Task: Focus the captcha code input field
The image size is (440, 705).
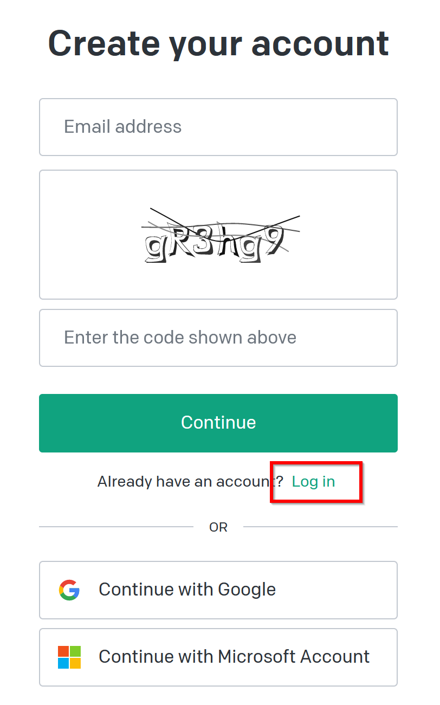Action: [x=218, y=338]
